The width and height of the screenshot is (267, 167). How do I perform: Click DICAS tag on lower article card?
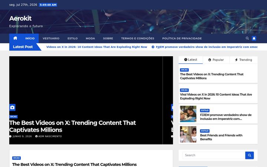(x=17, y=158)
